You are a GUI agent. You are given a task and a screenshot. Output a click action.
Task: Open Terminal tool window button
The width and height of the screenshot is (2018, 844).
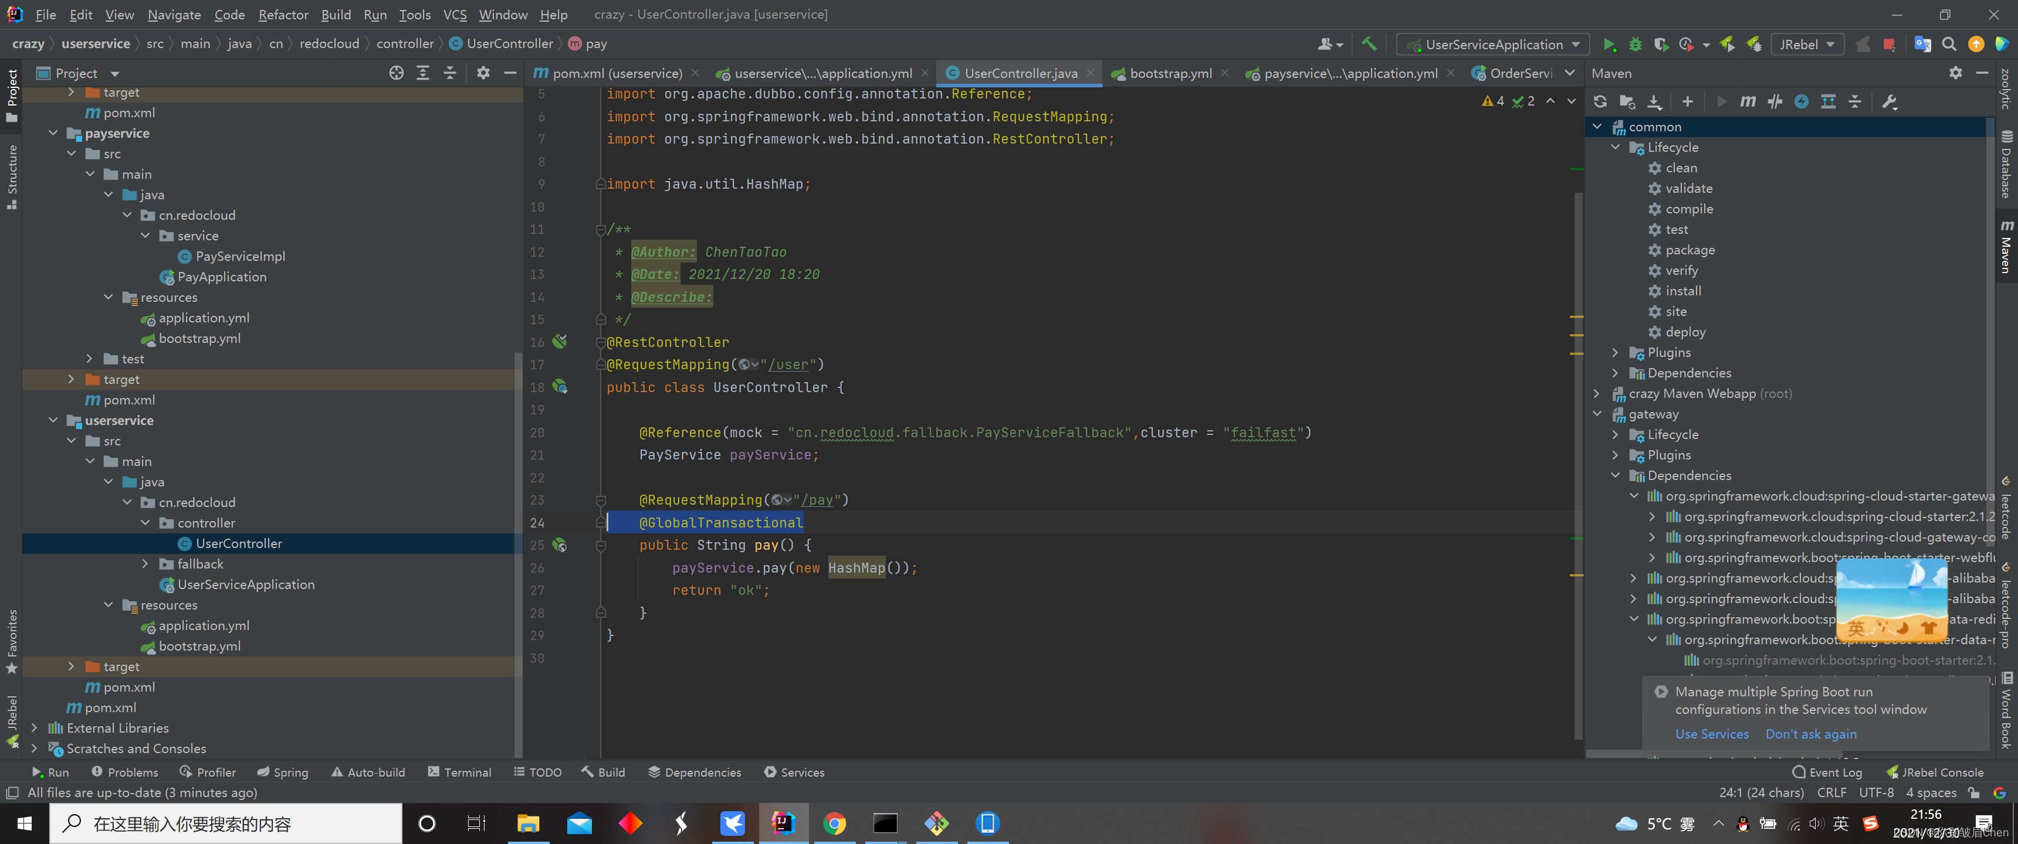point(460,772)
